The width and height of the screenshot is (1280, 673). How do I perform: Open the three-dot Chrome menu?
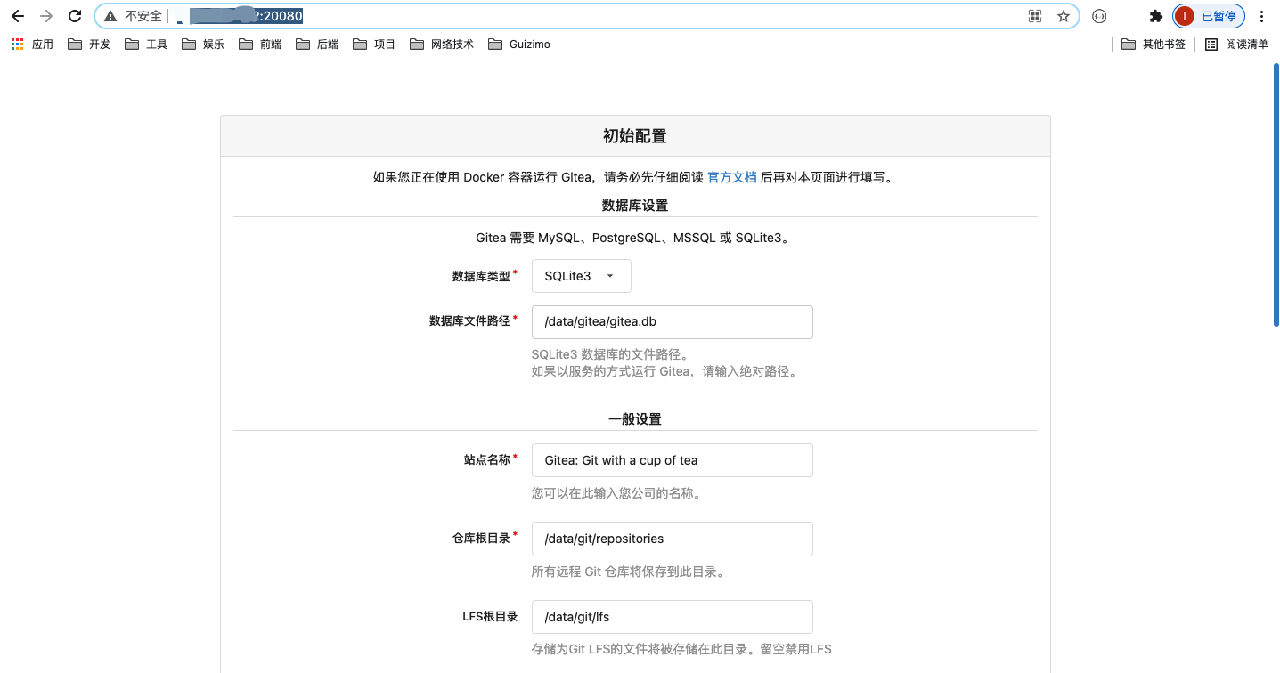click(x=1262, y=15)
